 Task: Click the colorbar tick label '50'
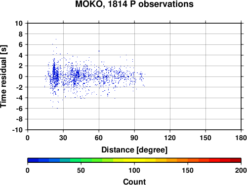pos(81,170)
